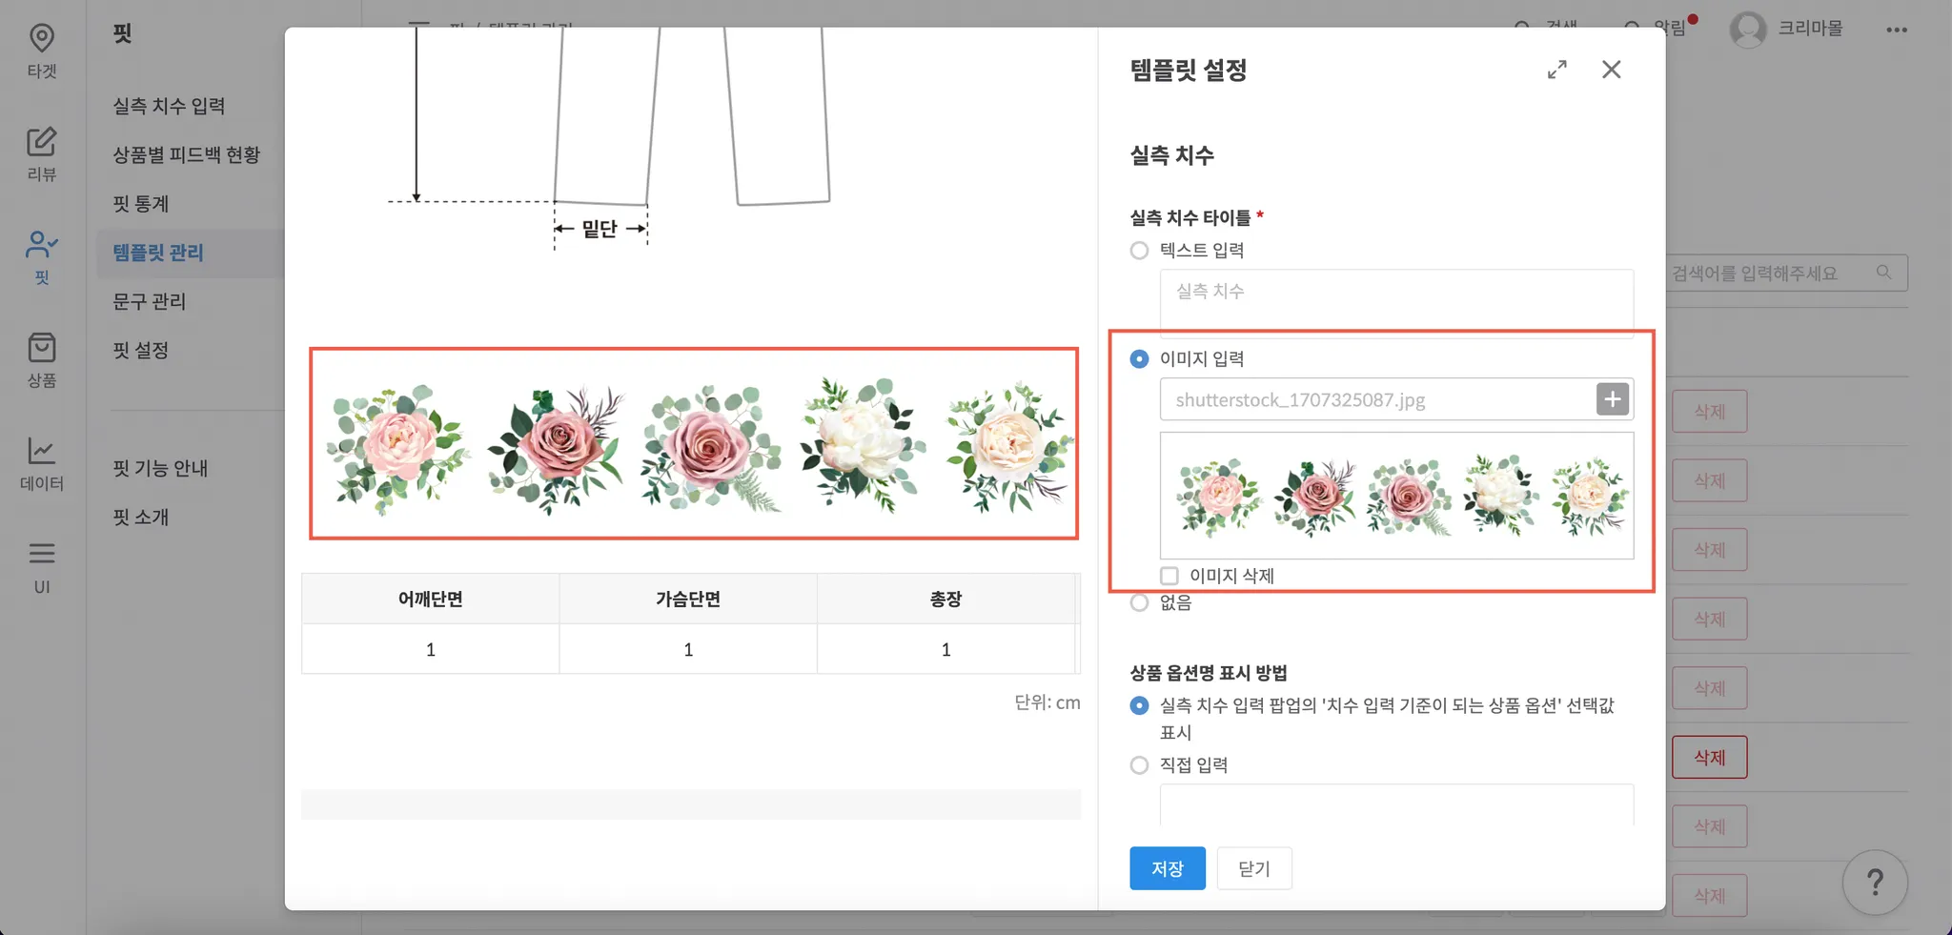Go to 실측 치수 입력 menu item
1952x935 pixels.
pos(169,106)
